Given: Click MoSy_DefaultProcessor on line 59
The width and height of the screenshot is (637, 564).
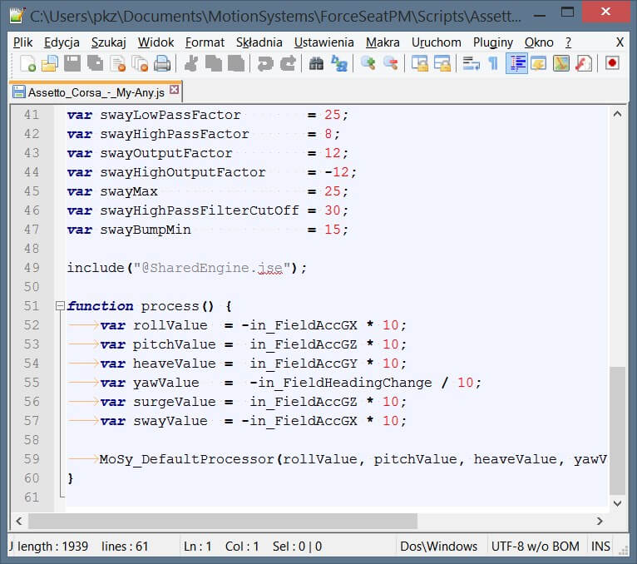Looking at the screenshot, I should tap(187, 459).
